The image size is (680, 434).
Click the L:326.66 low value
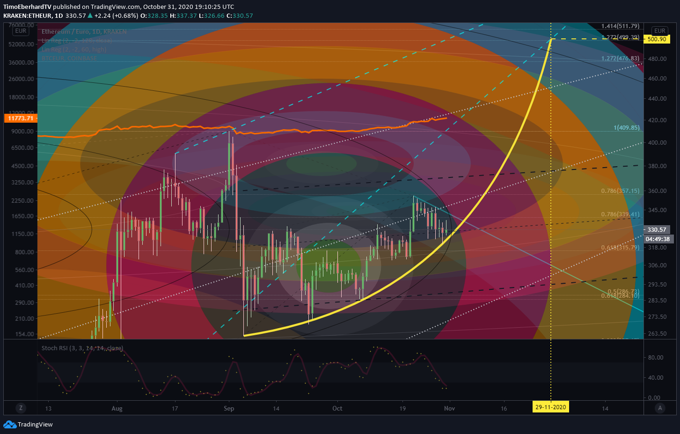pyautogui.click(x=212, y=15)
